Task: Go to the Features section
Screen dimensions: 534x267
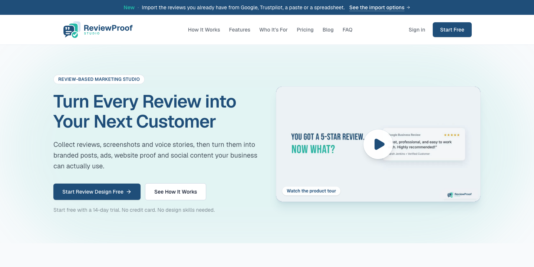Action: [240, 30]
